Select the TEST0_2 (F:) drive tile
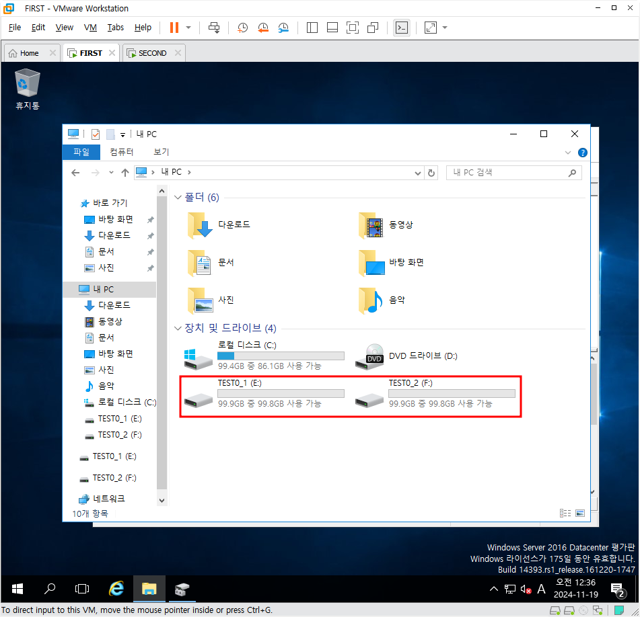 coord(435,394)
